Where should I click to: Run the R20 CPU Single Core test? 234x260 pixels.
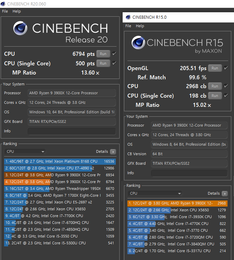pos(103,63)
